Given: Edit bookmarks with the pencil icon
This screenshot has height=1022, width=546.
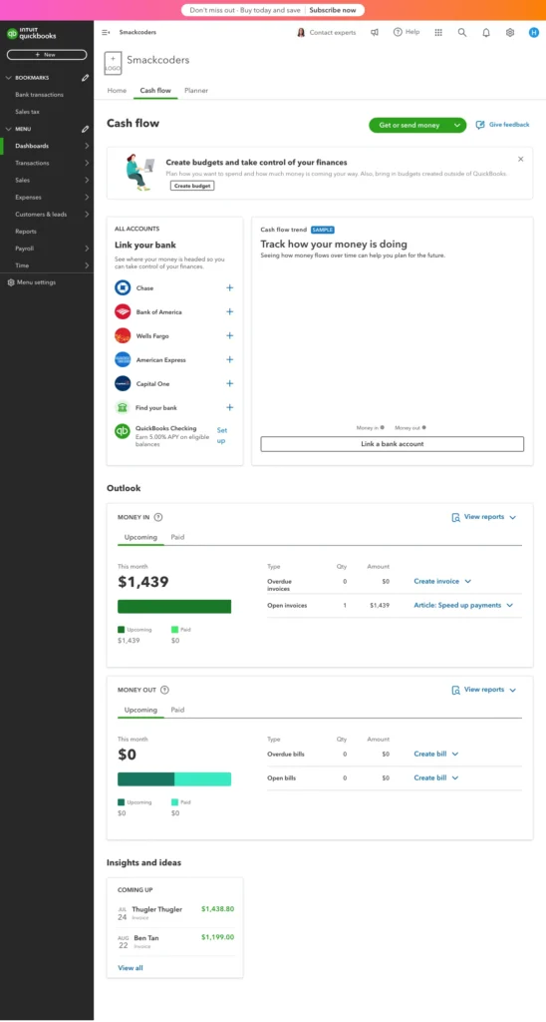Looking at the screenshot, I should click(86, 78).
